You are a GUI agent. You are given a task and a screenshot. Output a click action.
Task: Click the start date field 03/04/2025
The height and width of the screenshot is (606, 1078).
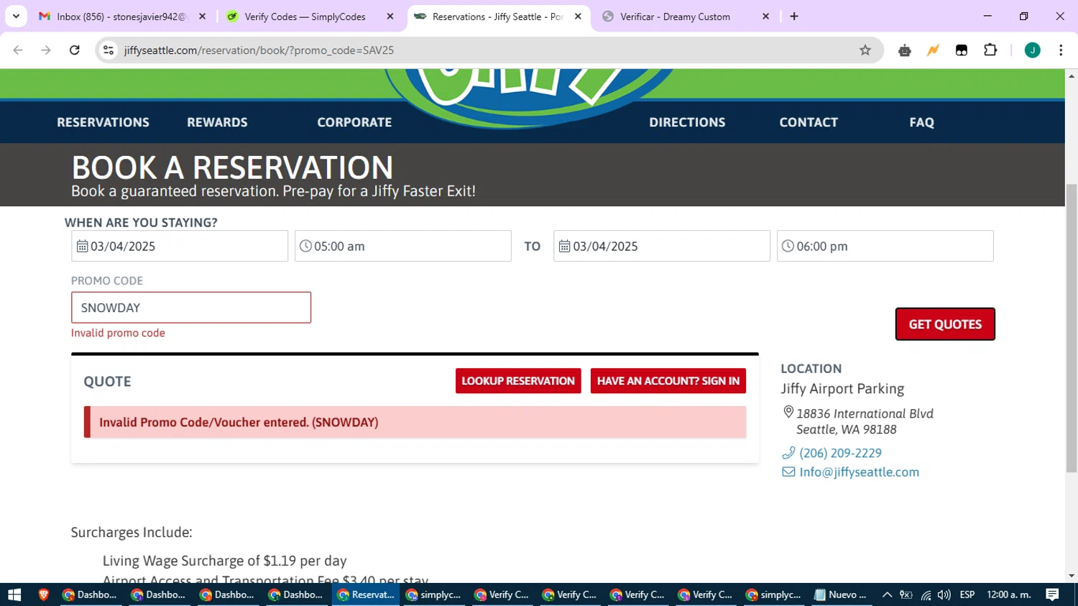point(180,246)
